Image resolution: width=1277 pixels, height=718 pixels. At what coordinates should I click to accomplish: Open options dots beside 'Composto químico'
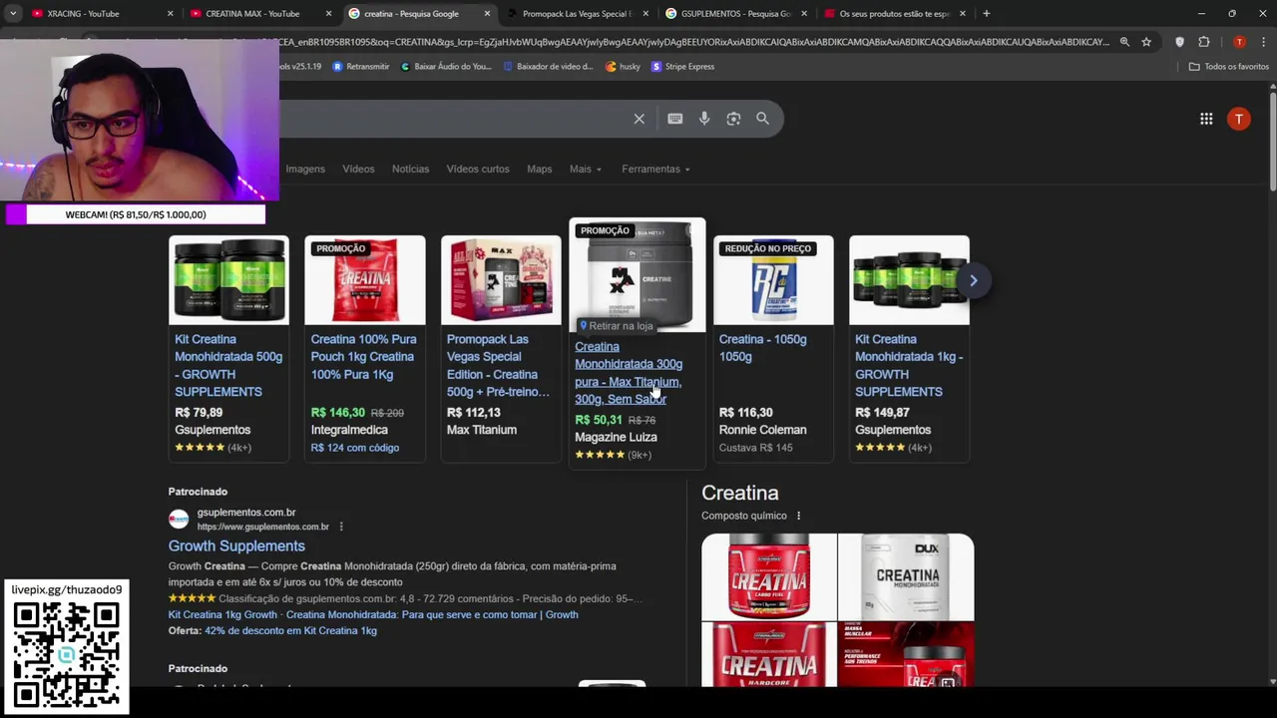[798, 516]
